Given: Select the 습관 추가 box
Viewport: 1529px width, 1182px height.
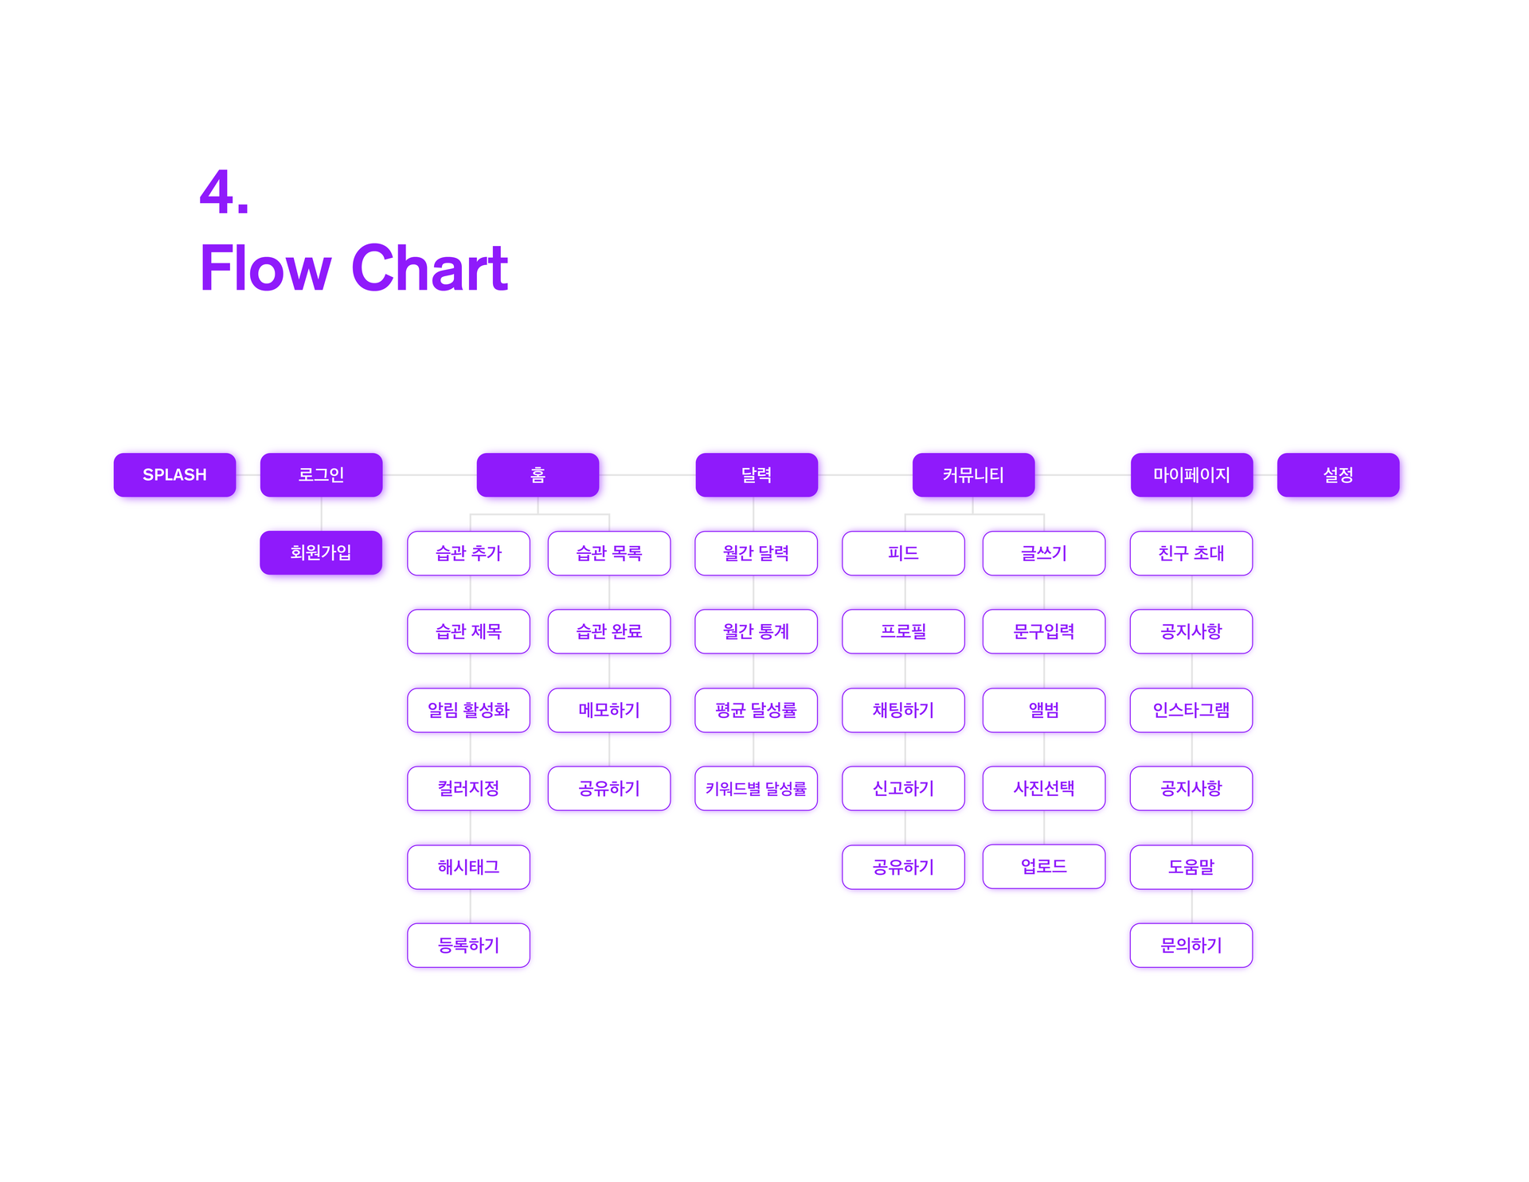Looking at the screenshot, I should 468,553.
